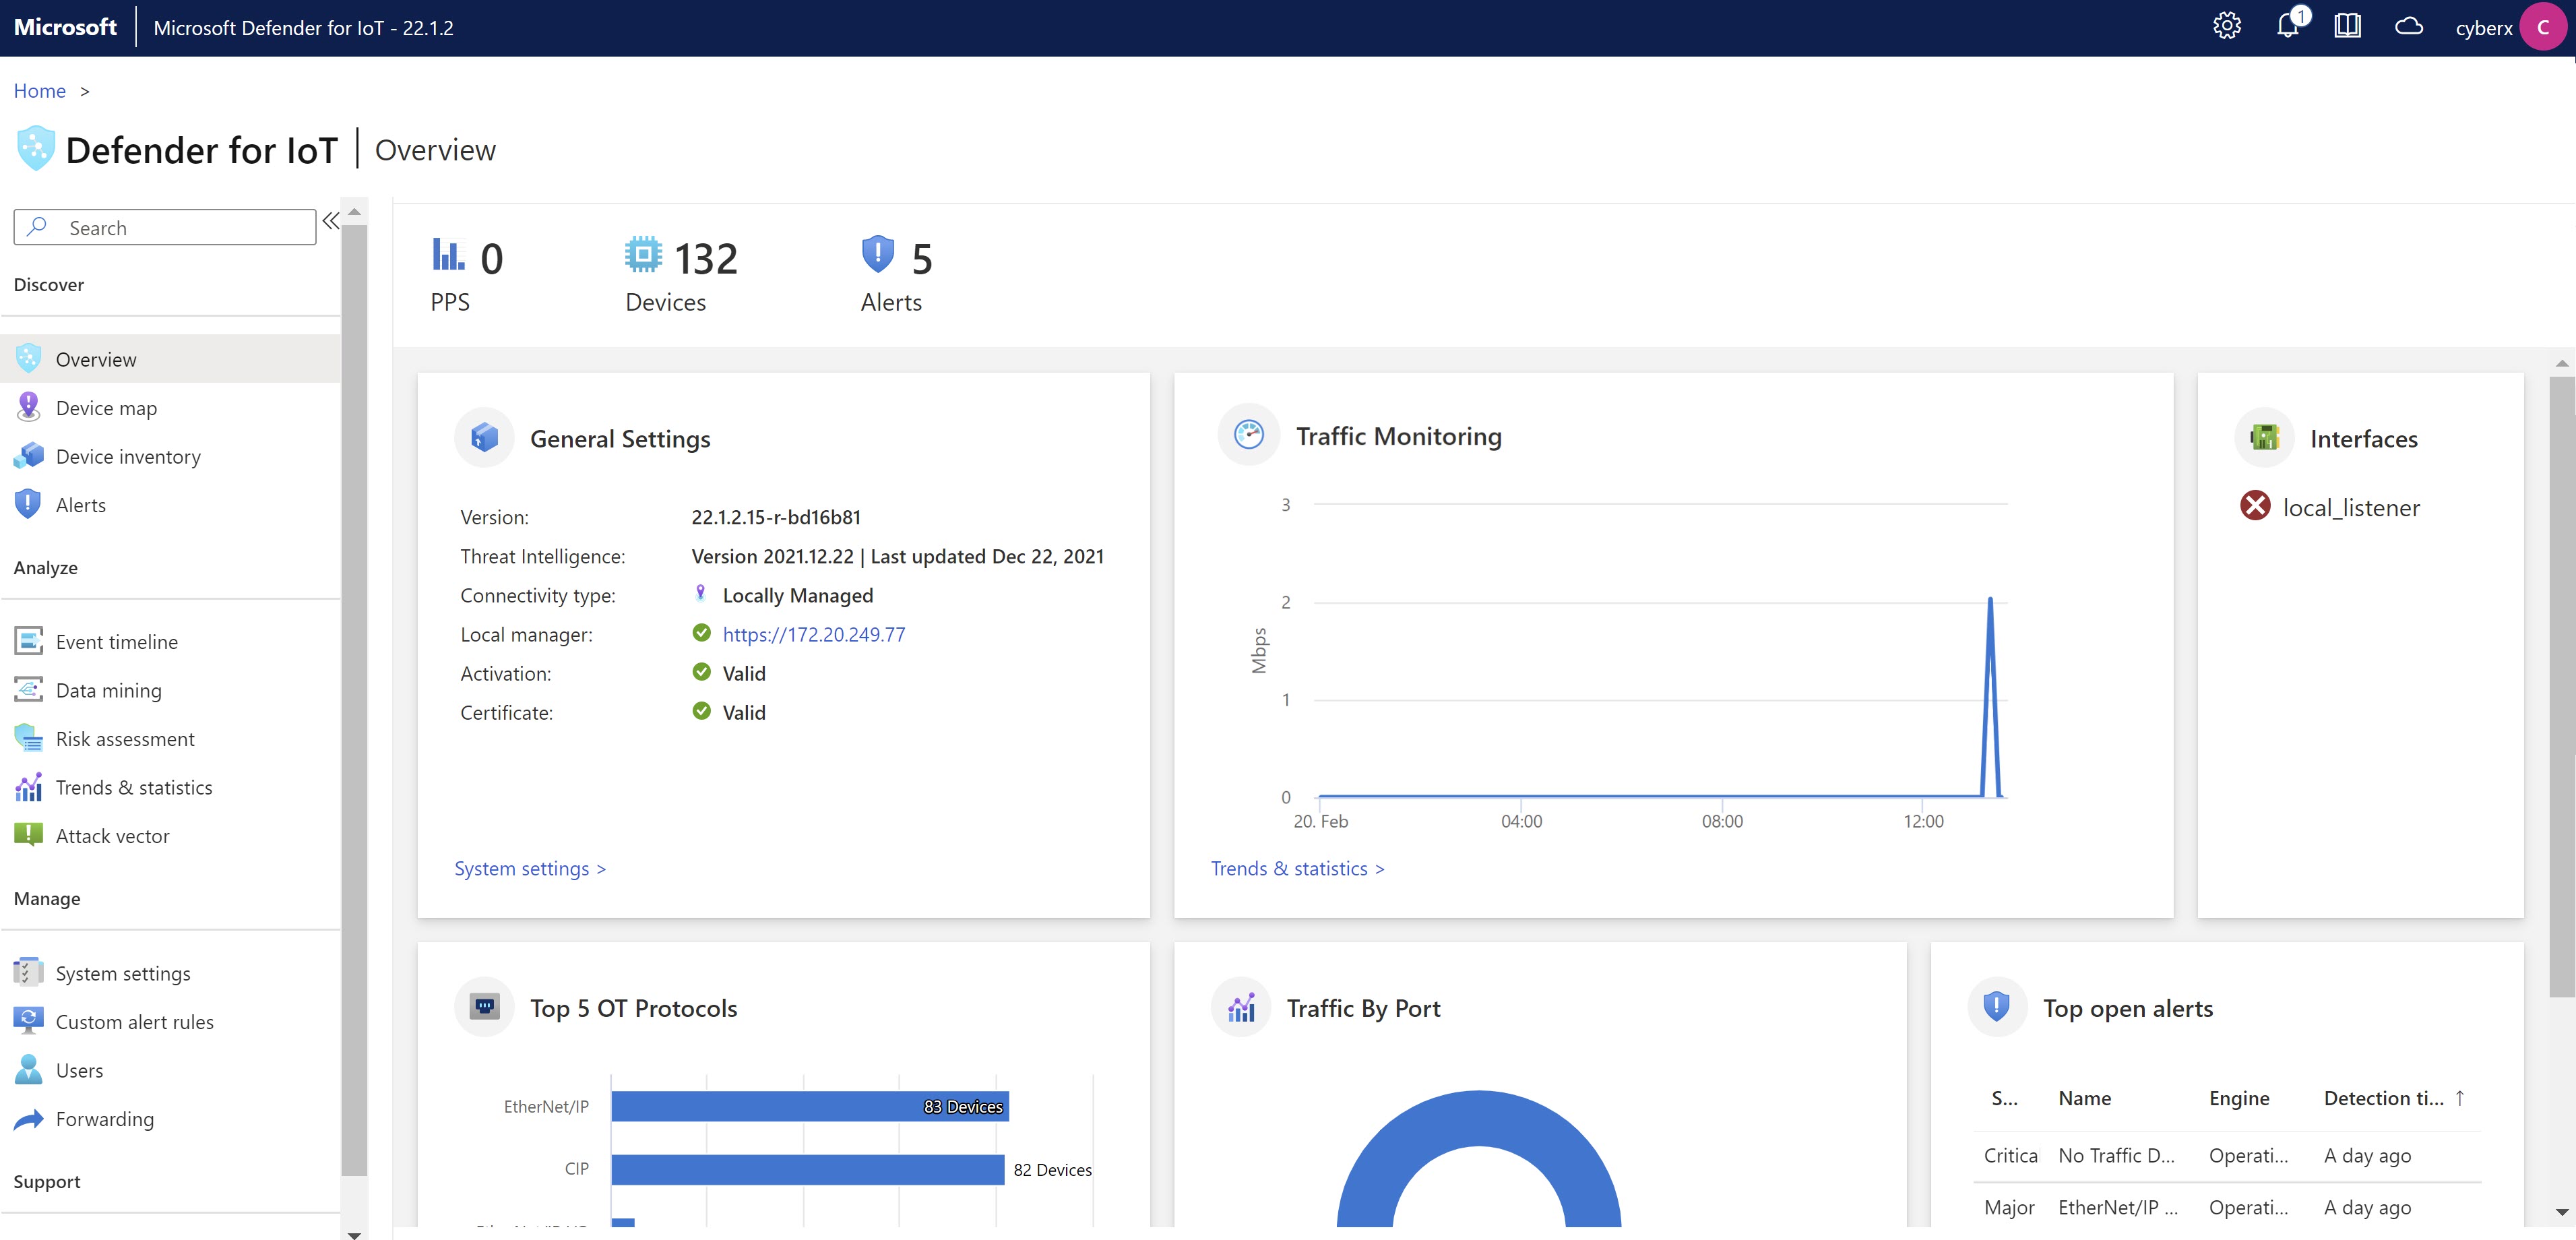Click the Devices chip icon
The width and height of the screenshot is (2576, 1240).
tap(643, 254)
